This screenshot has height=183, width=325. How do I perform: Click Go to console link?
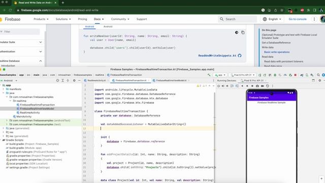pos(298,19)
